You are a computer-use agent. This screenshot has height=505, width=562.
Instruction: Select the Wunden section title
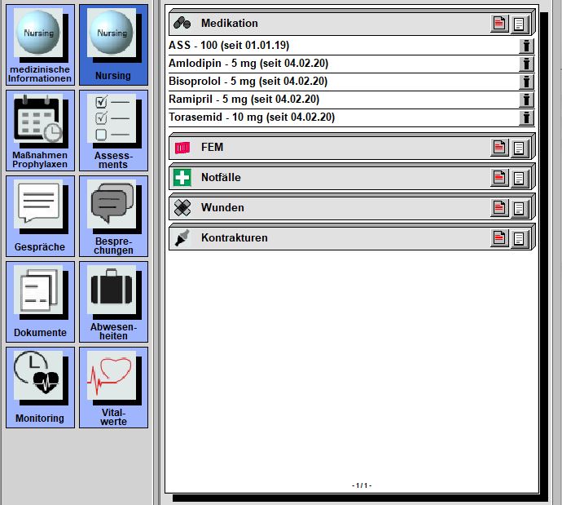(222, 207)
